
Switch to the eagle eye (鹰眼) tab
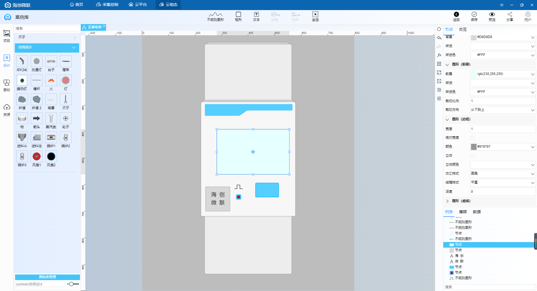tap(463, 212)
